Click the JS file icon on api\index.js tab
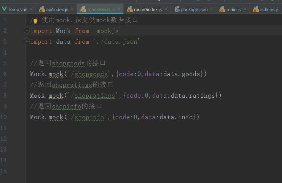Image resolution: width=282 pixels, height=183 pixels. (42, 9)
